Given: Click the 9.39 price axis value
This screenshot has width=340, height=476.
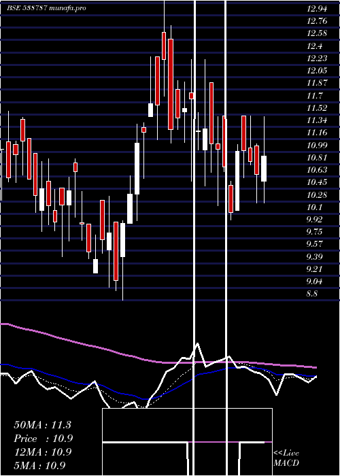Looking at the screenshot, I should 314,257.
